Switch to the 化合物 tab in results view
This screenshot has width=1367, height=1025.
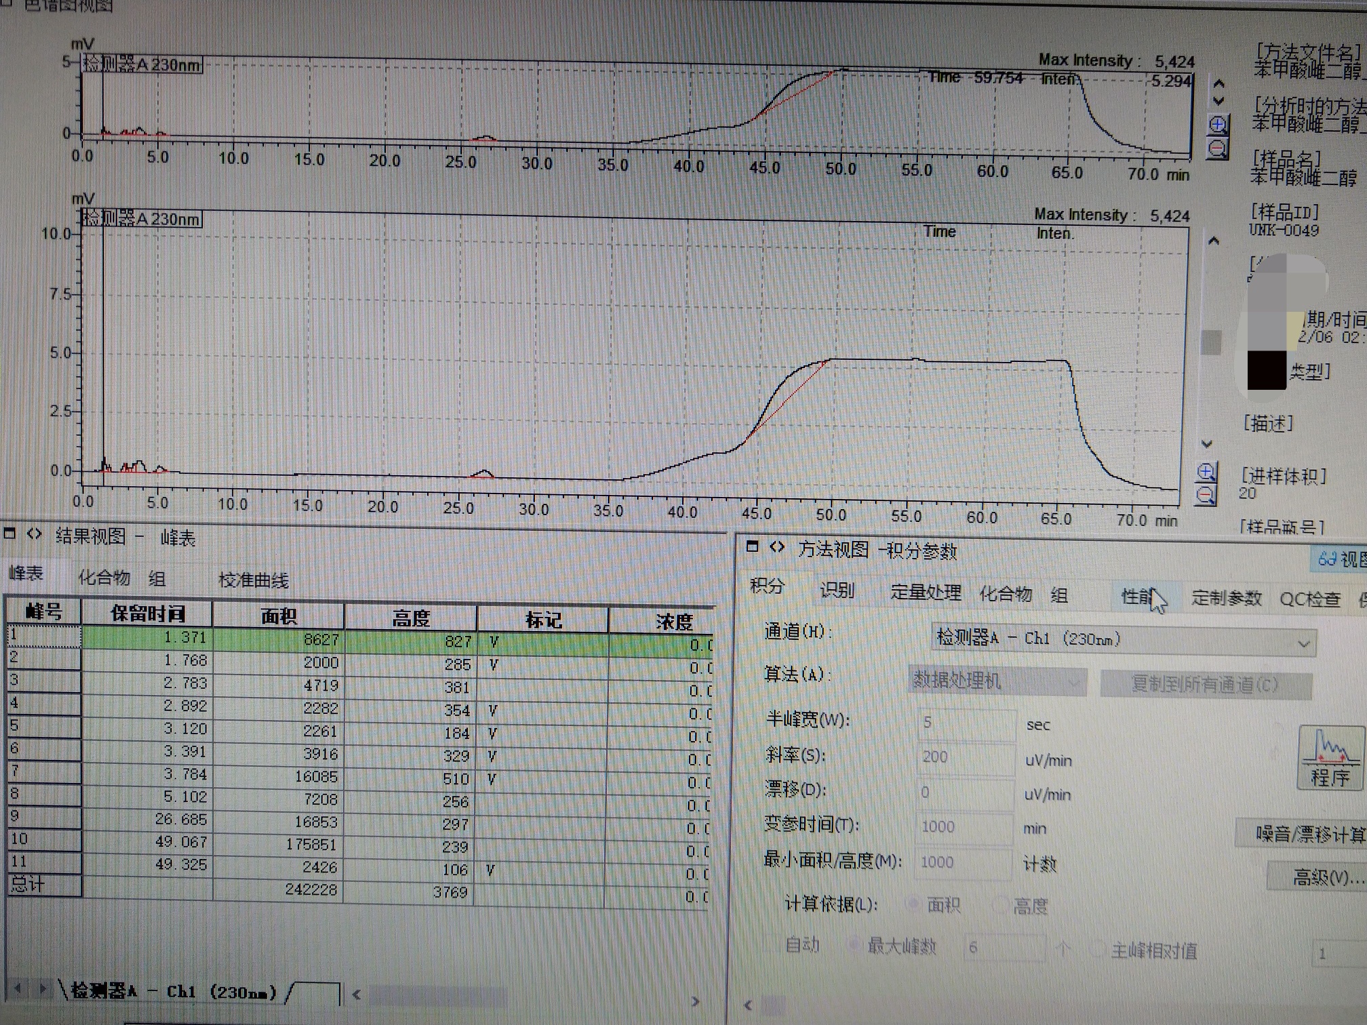(104, 577)
